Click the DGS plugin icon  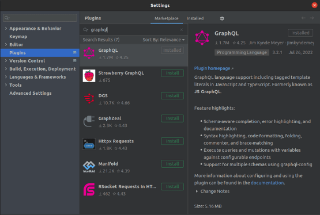[x=89, y=98]
